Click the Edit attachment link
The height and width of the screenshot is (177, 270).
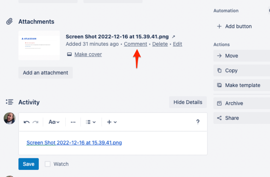[177, 44]
